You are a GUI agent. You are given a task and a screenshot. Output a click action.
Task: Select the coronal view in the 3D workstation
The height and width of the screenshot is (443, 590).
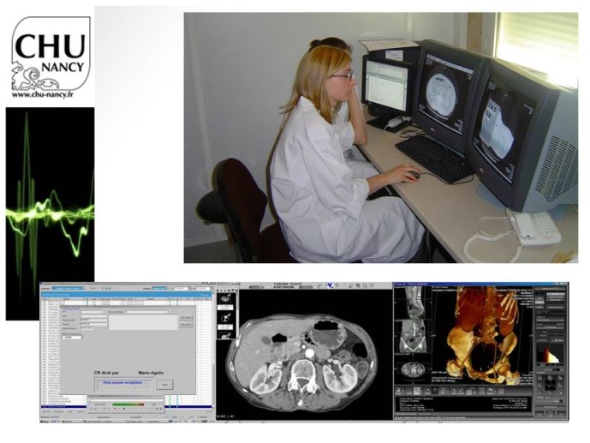click(x=413, y=337)
